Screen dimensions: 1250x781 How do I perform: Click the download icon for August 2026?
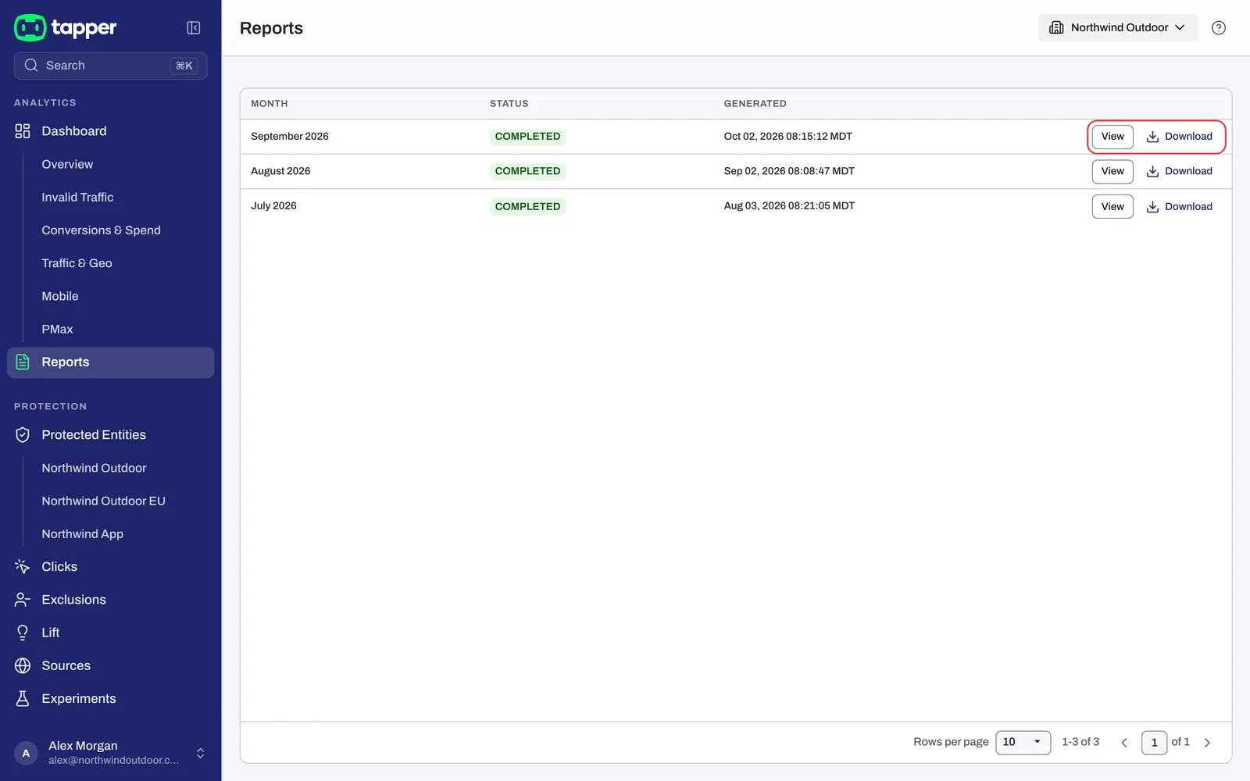1152,172
